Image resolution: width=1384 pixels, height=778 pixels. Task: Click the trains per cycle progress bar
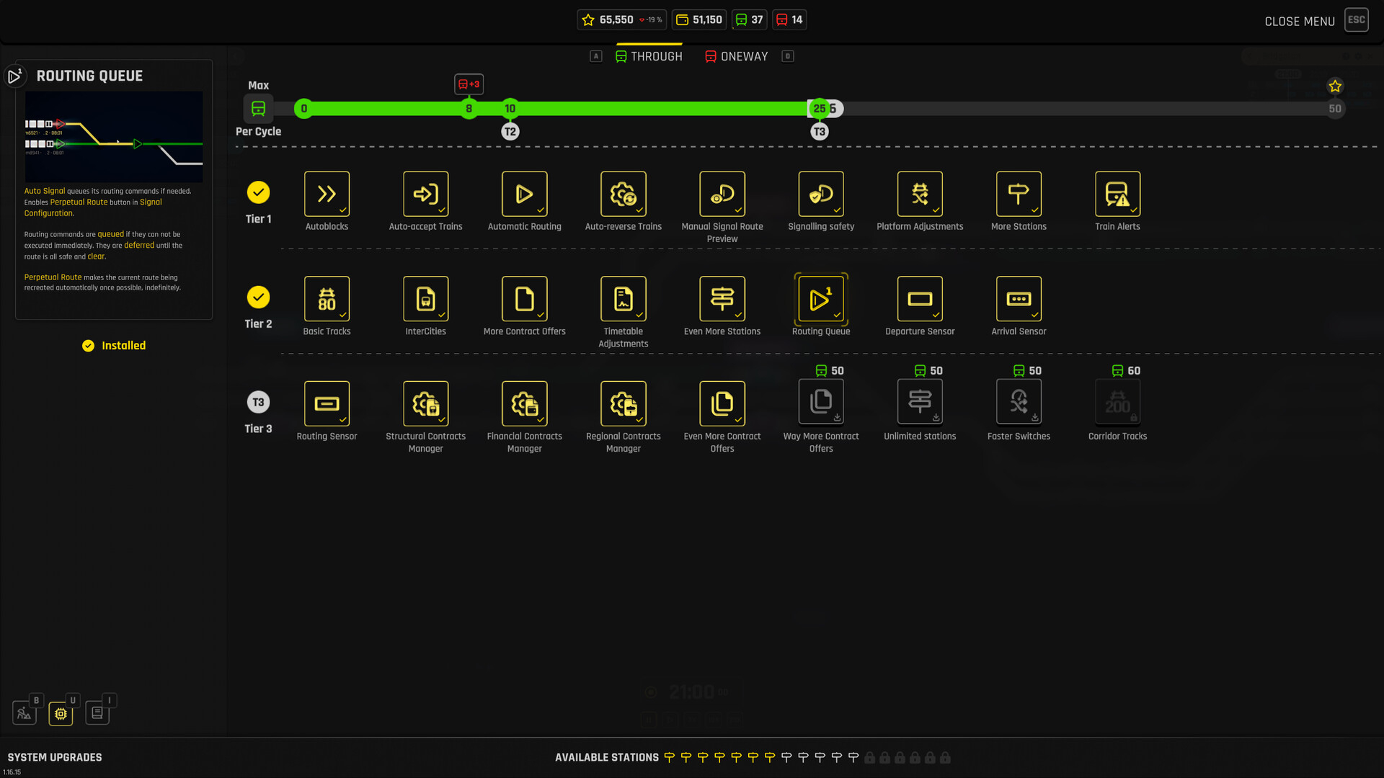(x=649, y=109)
